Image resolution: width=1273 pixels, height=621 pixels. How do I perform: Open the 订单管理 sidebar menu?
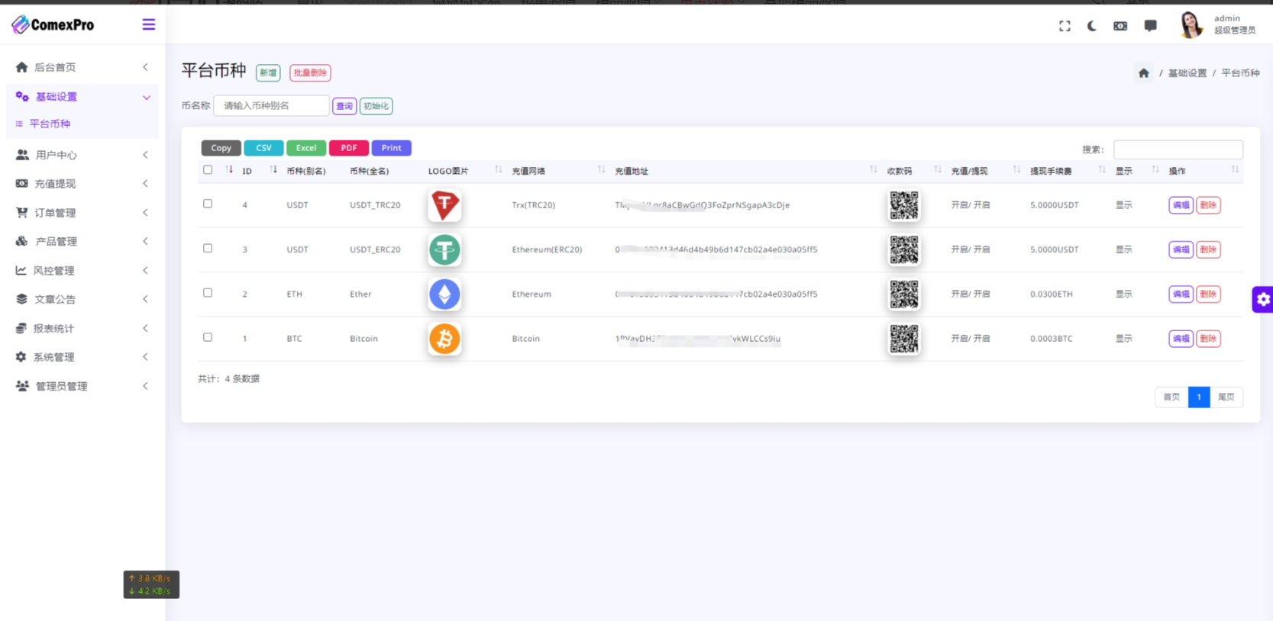(x=82, y=213)
